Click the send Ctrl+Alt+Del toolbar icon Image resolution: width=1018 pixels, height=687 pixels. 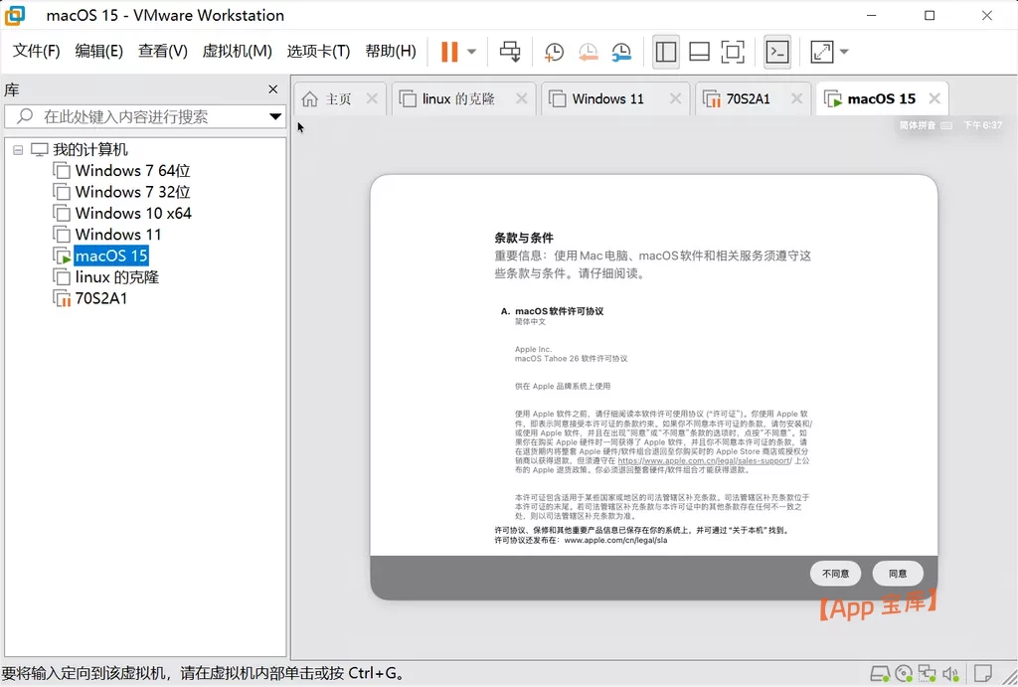coord(510,52)
